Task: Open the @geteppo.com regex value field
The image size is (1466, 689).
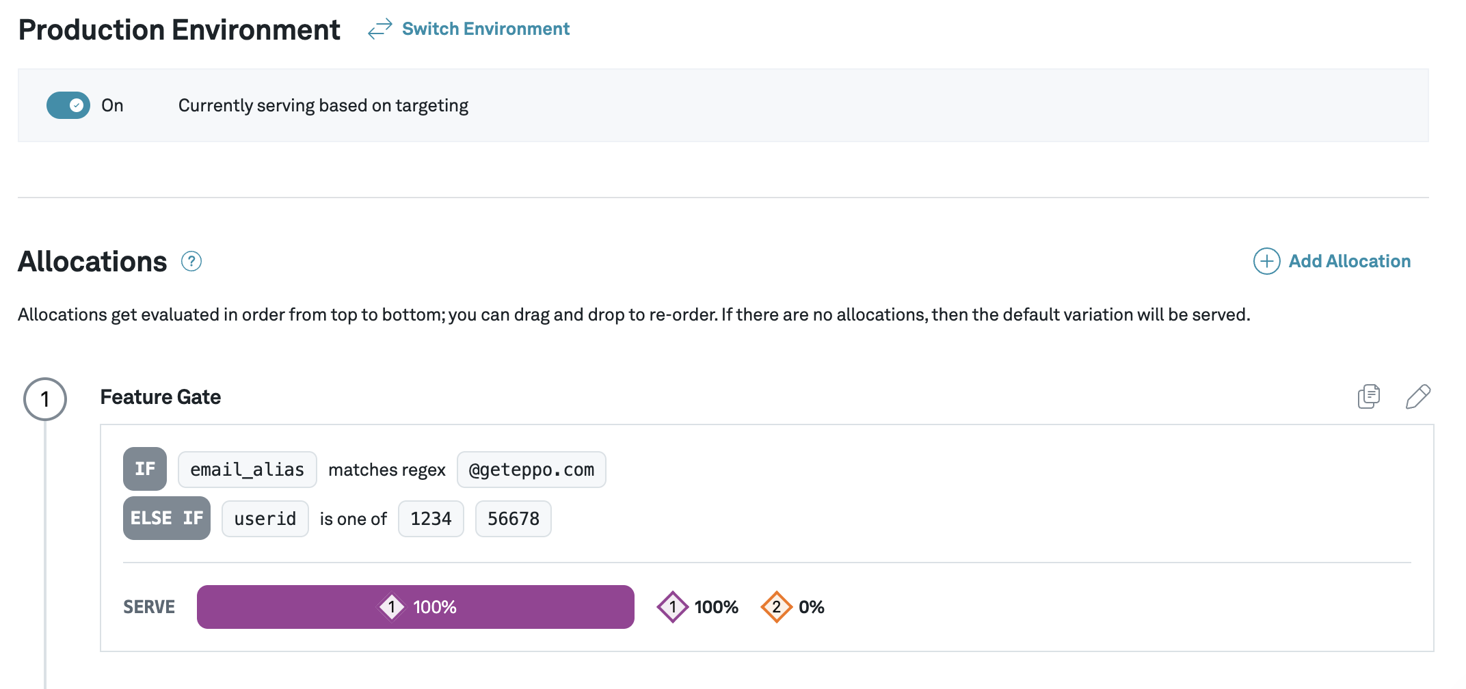Action: (531, 469)
